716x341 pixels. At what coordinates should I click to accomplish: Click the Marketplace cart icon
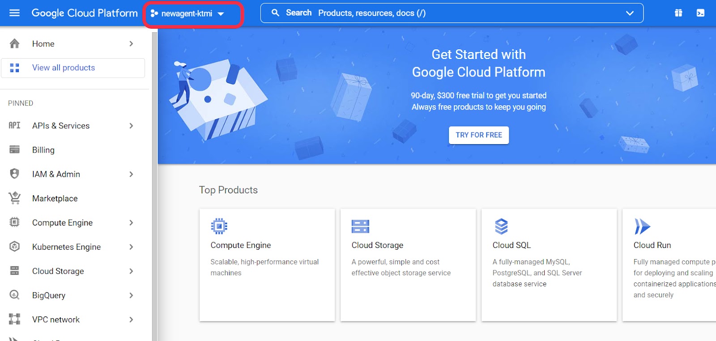pos(14,198)
